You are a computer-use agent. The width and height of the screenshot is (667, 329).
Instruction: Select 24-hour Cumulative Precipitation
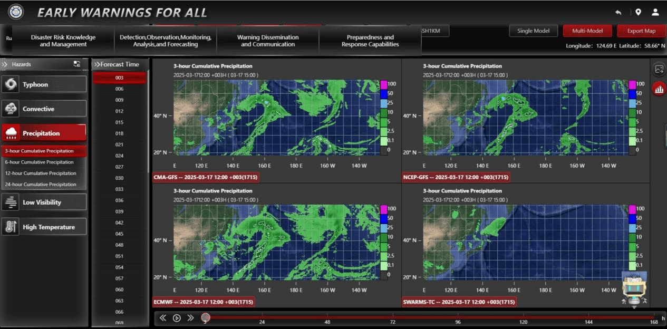[x=41, y=185]
